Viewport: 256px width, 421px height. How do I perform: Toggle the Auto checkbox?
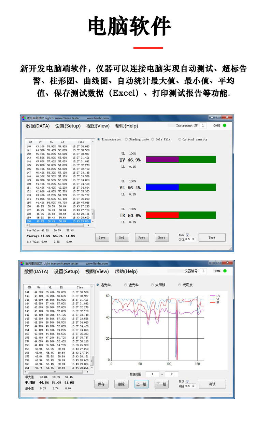pyautogui.click(x=187, y=235)
